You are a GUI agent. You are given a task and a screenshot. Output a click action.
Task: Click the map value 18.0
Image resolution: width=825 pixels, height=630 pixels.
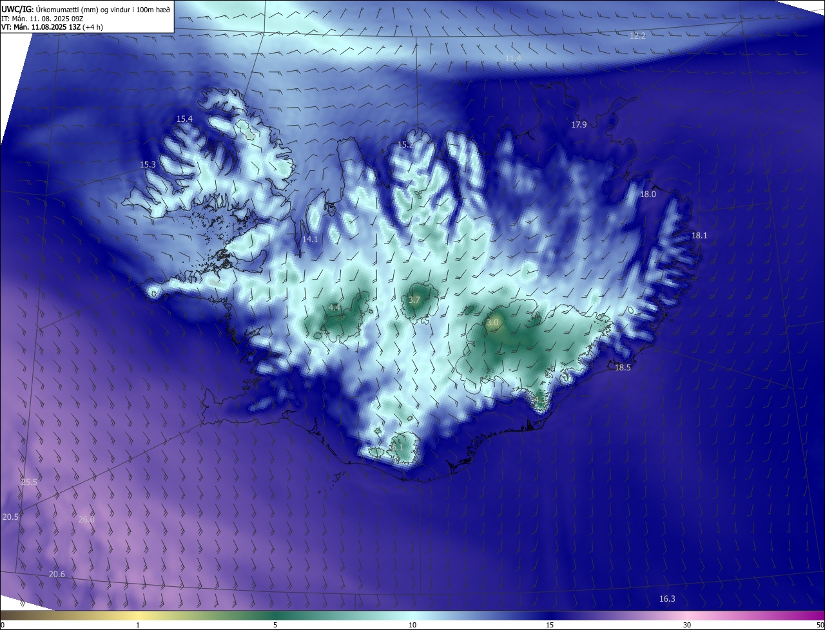pos(648,194)
